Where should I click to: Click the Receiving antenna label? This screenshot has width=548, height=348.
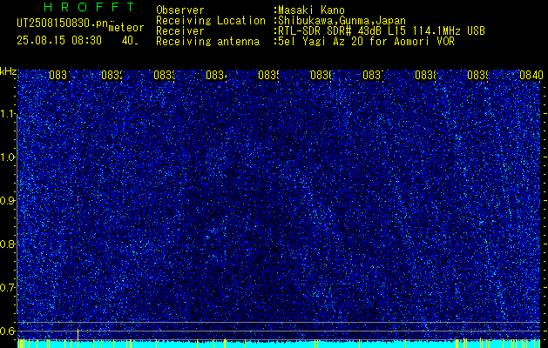207,42
